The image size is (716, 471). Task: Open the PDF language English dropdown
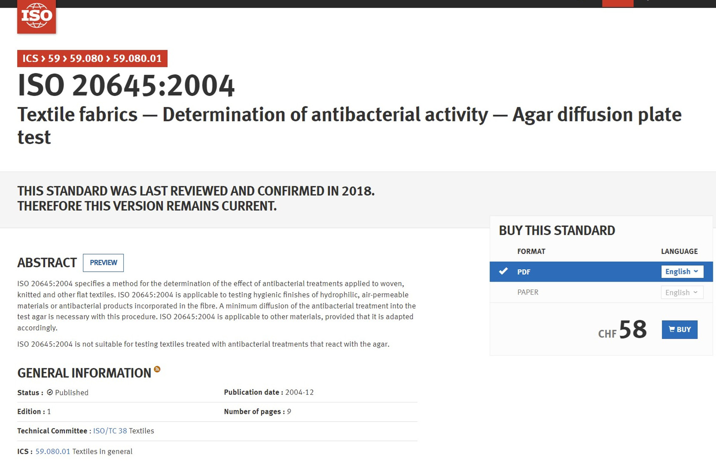682,271
